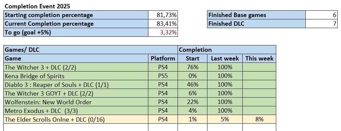Select the Finished DLC count cell
This screenshot has height=131, width=341.
[x=322, y=24]
